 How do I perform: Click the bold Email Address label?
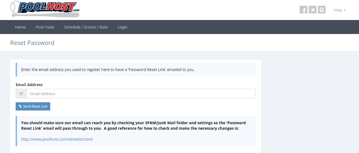[29, 85]
